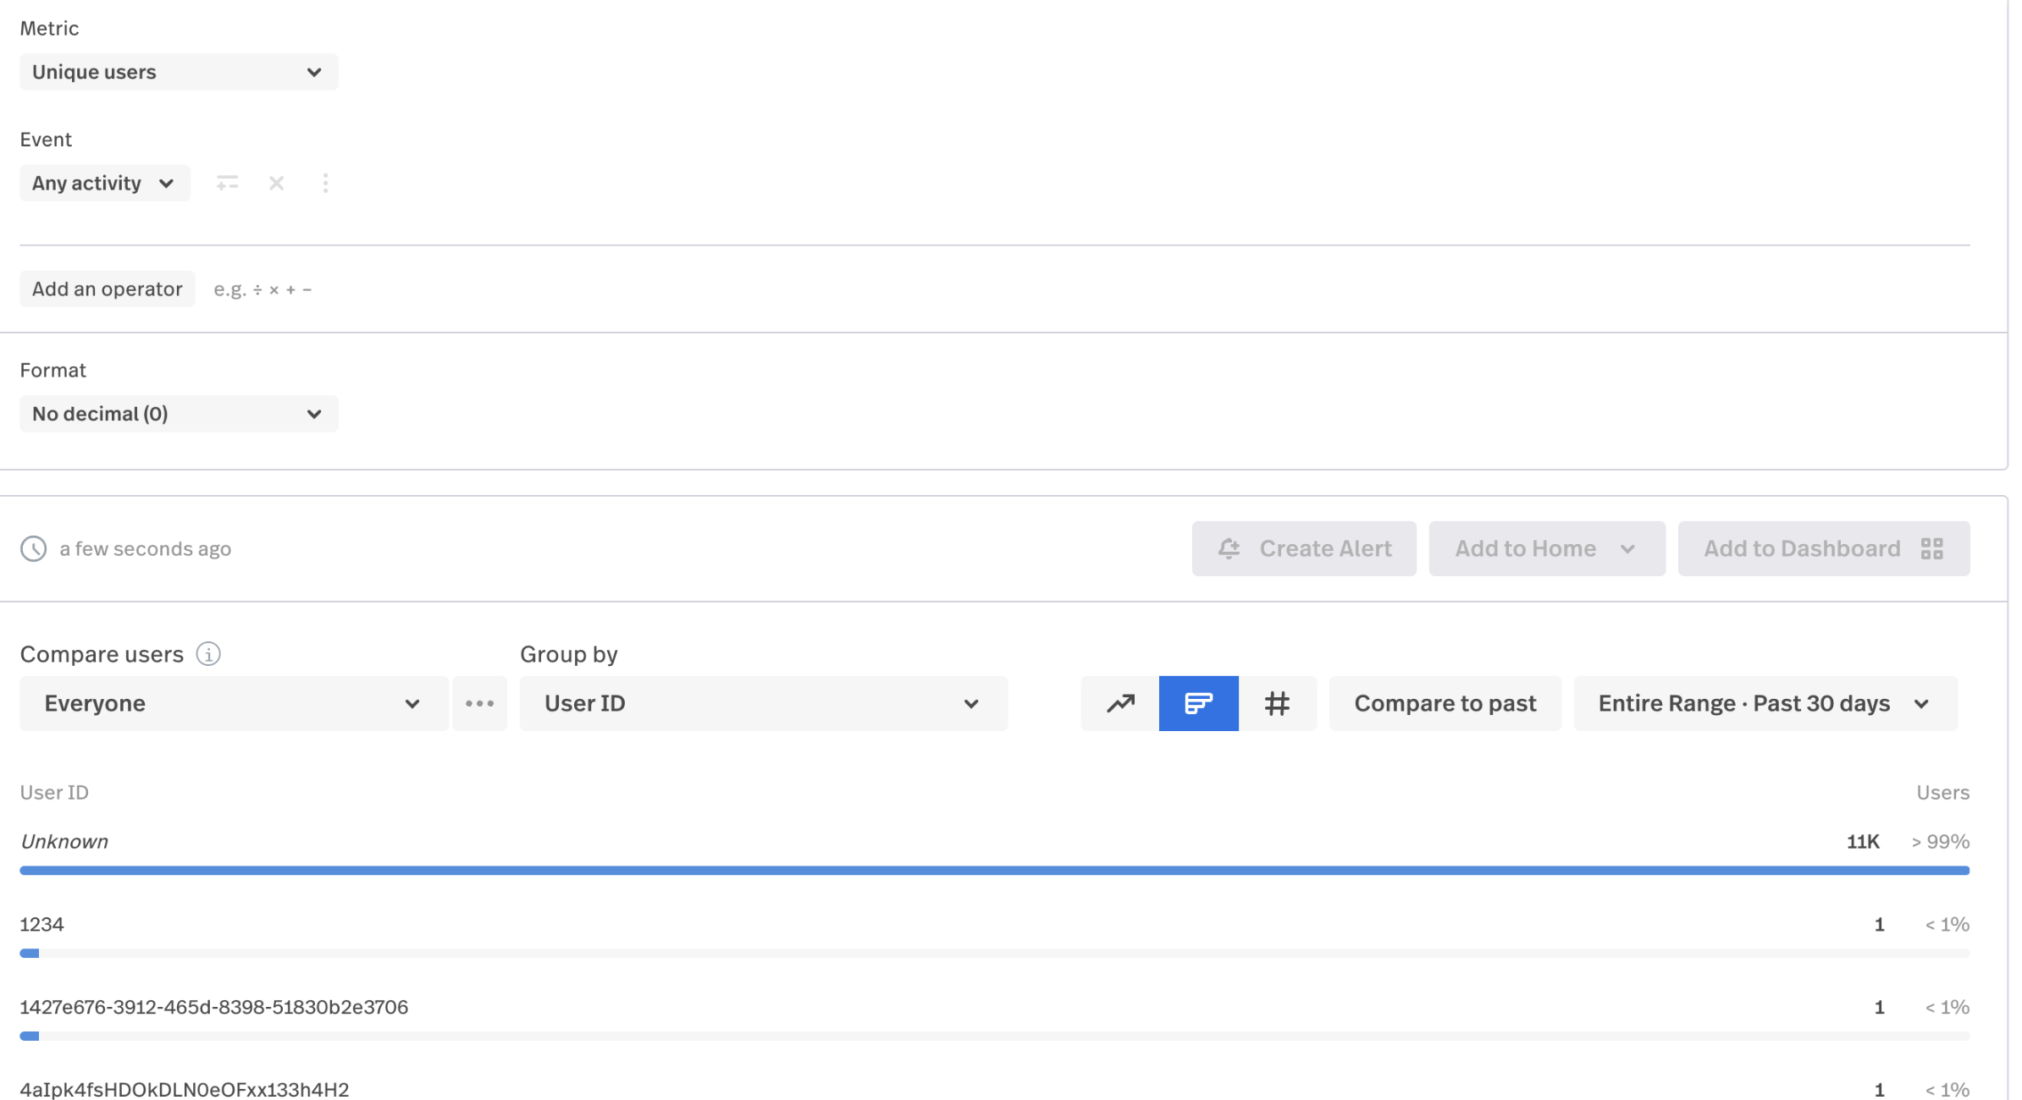Open the Everyone compare users dropdown
The image size is (2022, 1100).
click(x=233, y=703)
